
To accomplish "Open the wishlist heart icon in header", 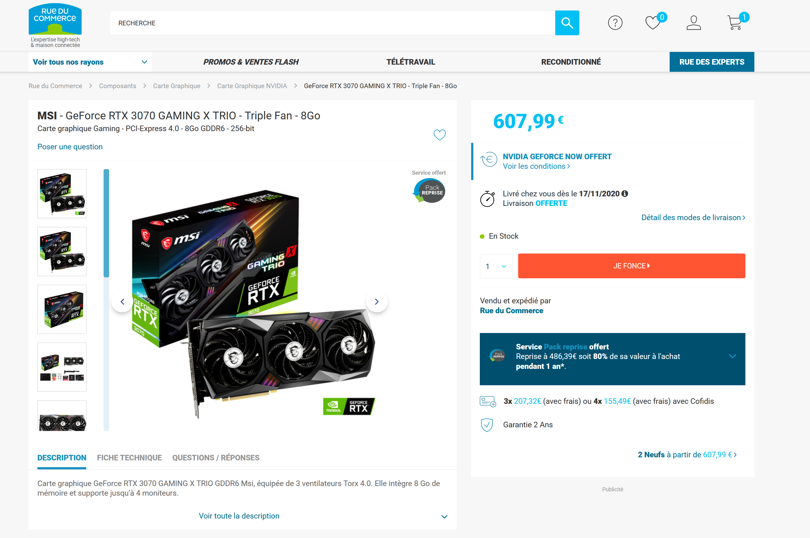I will coord(653,23).
